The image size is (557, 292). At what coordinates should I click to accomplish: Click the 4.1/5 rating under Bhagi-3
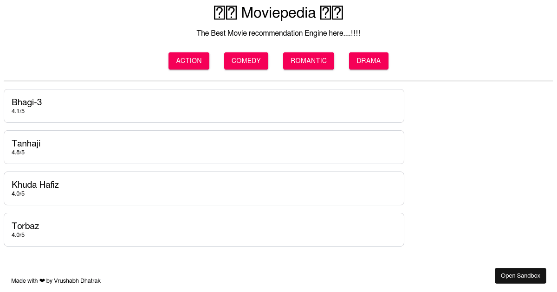pyautogui.click(x=18, y=111)
